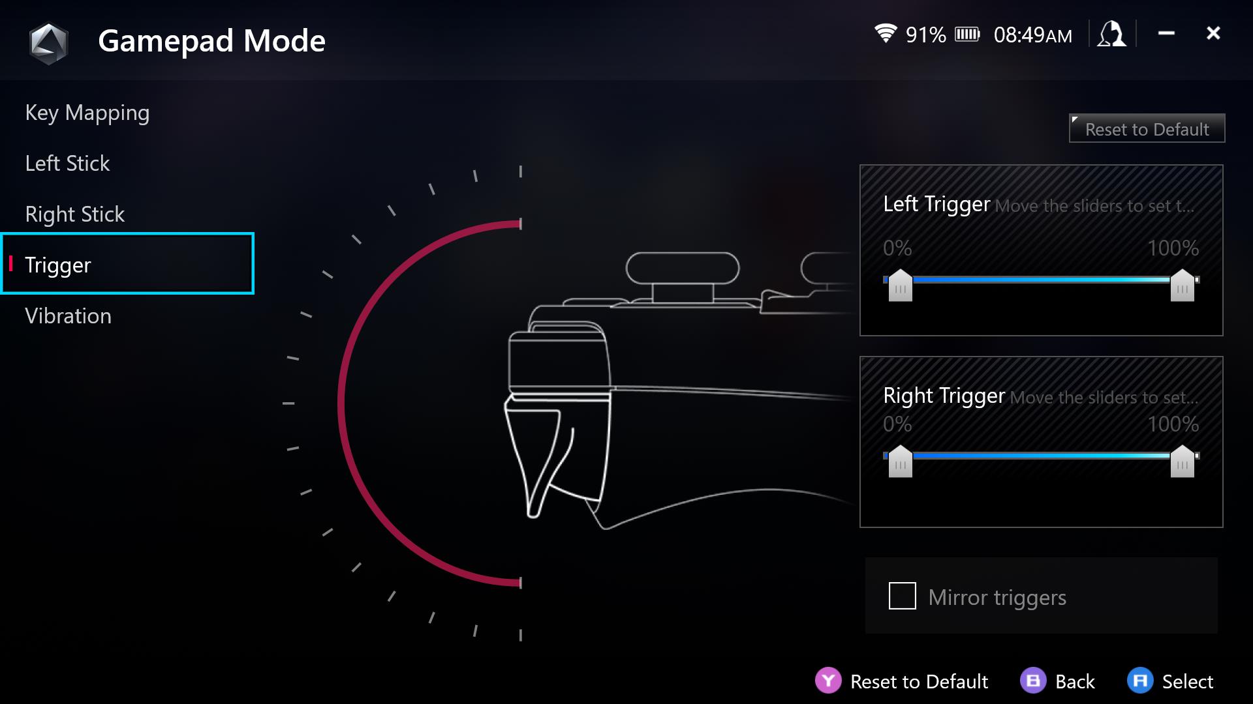
Task: Toggle Right Trigger slider minimum value
Action: [x=899, y=461]
